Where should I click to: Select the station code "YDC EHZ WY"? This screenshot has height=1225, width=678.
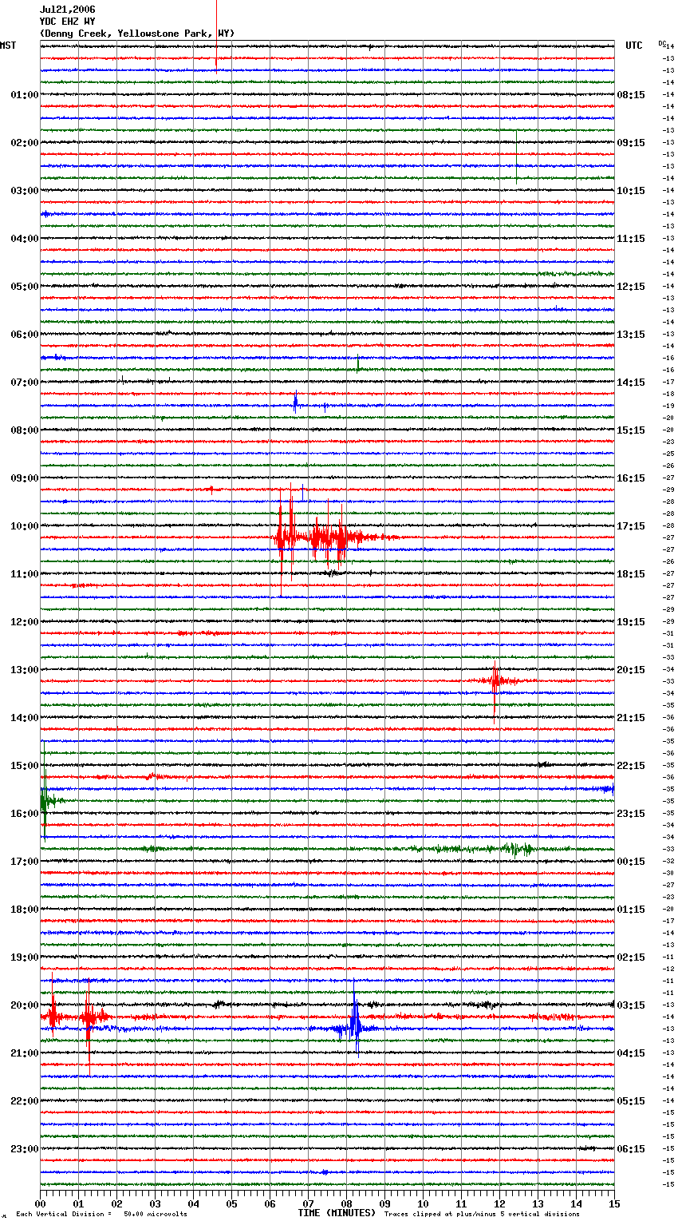[x=67, y=22]
